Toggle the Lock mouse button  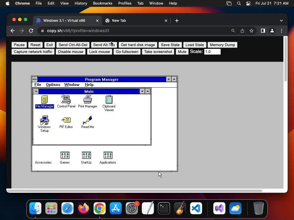click(x=100, y=52)
